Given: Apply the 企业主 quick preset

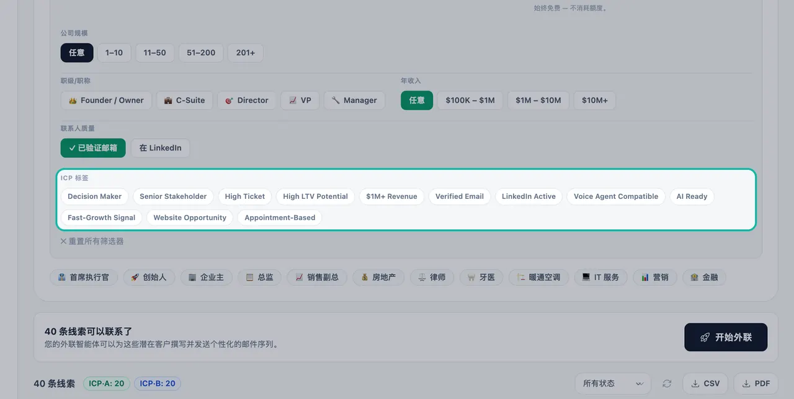Looking at the screenshot, I should [x=207, y=278].
